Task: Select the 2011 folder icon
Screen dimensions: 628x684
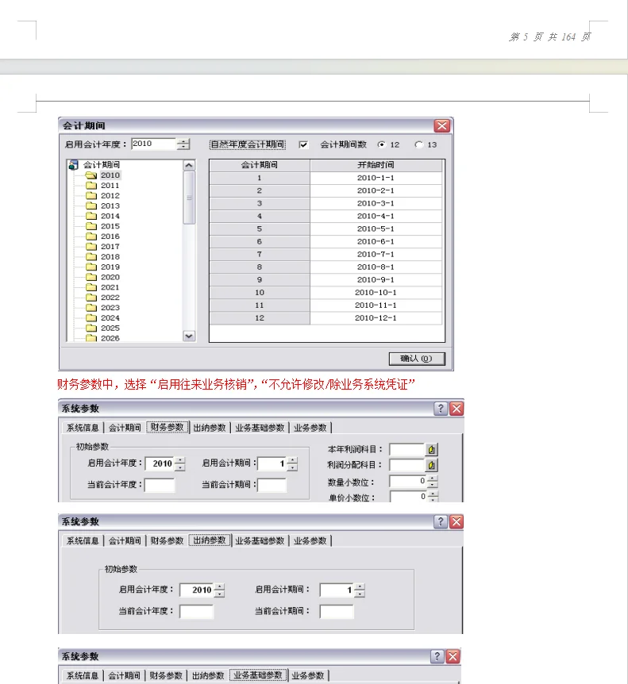Action: point(91,186)
